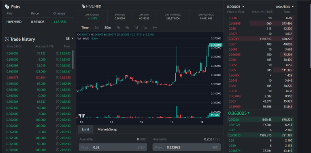Open the trade history count dropdown 35
Screen dimensions: 311x153
[x=70, y=39]
